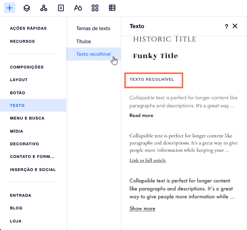
Task: Open the Apps grid icon
Action: click(x=95, y=8)
